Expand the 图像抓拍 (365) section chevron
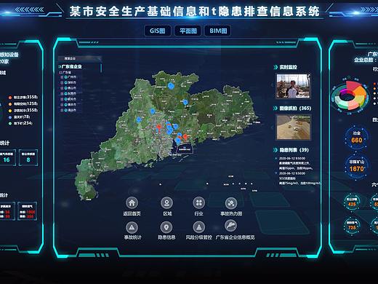This screenshot has width=378, height=284. (276, 109)
